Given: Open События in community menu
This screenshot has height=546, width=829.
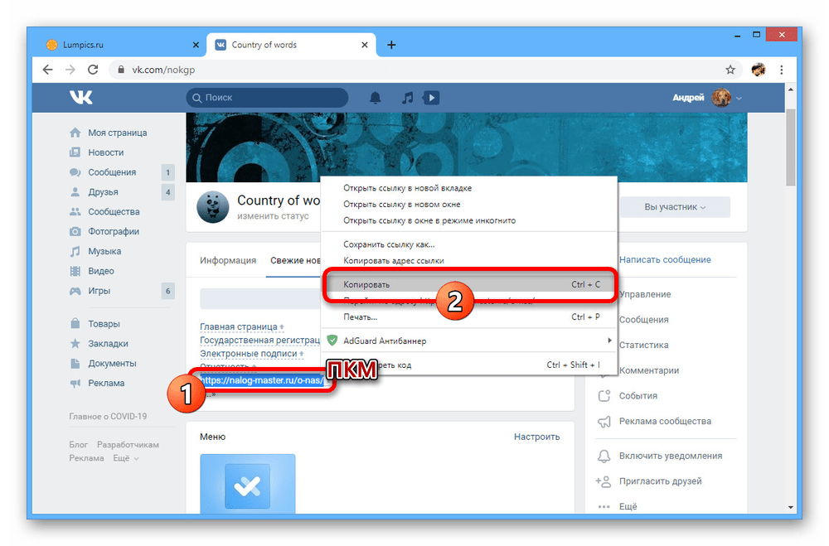Looking at the screenshot, I should click(638, 396).
